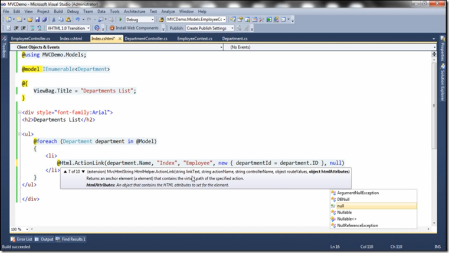This screenshot has height=253, width=449.
Task: Click the Navigate Backward icon
Action: tap(100, 19)
